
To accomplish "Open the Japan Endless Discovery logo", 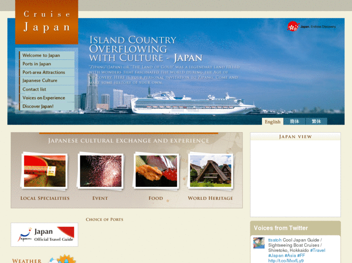I will 312,27.
